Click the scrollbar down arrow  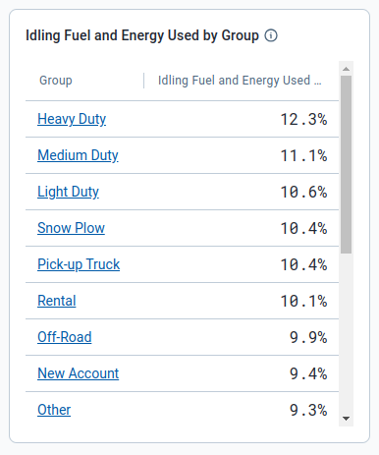(346, 419)
